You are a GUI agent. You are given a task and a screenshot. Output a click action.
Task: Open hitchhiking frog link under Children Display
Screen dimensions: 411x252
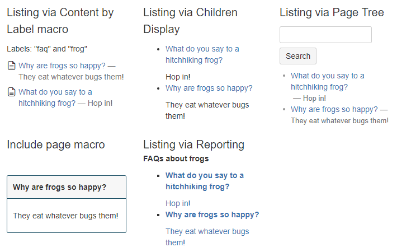[x=202, y=54]
